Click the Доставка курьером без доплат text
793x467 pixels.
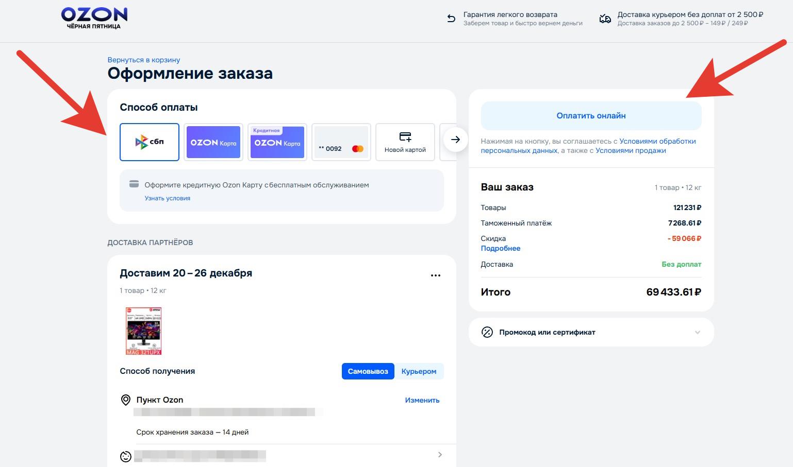click(x=690, y=14)
